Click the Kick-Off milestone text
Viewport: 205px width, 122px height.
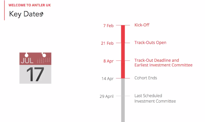pos(142,25)
